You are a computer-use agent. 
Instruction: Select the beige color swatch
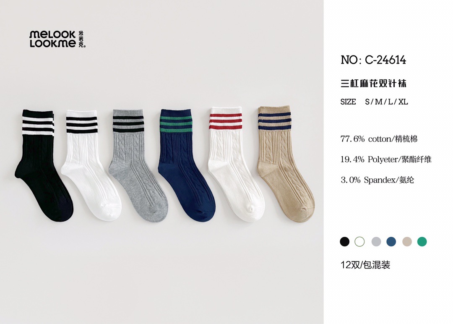click(407, 241)
